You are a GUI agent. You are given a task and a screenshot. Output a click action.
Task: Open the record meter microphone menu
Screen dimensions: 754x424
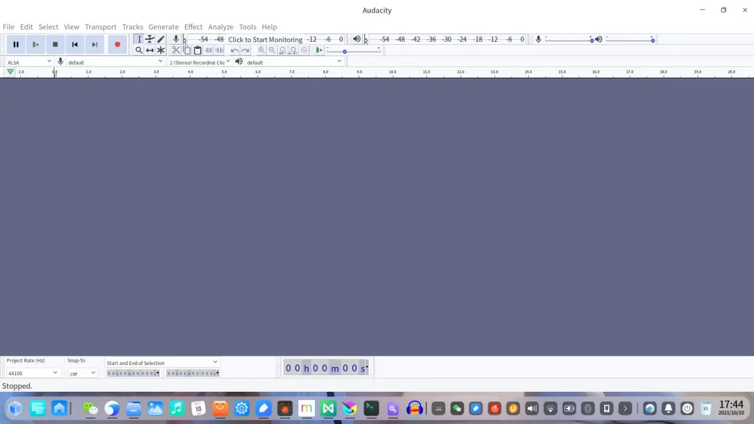(176, 39)
